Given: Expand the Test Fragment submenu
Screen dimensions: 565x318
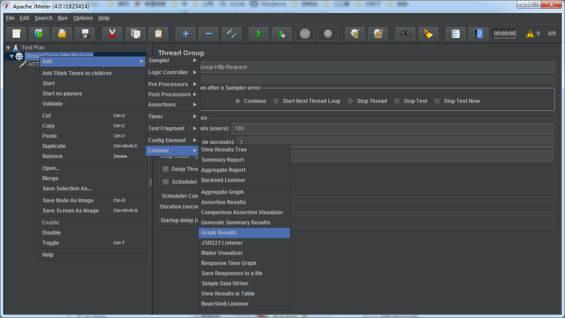Looking at the screenshot, I should click(x=173, y=129).
